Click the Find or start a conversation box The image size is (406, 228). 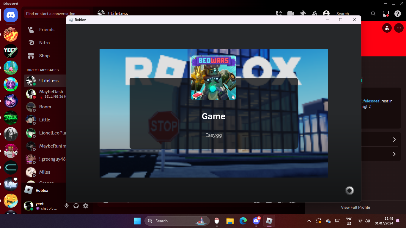point(57,14)
